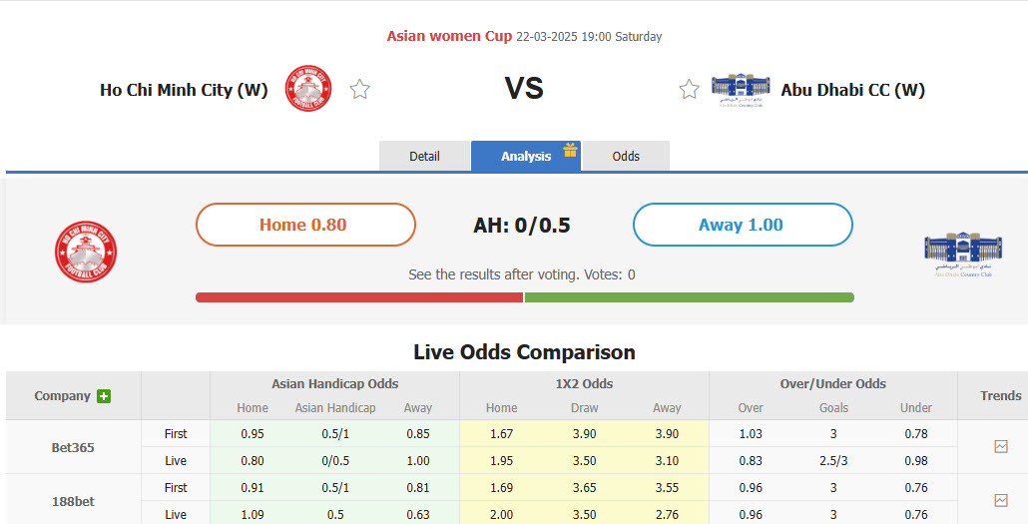This screenshot has height=524, width=1028.
Task: Click Bet365 Live 1X2 home 1.95
Action: (x=502, y=460)
